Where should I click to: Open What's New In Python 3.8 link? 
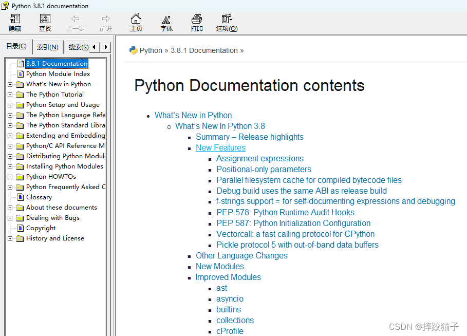pos(220,126)
